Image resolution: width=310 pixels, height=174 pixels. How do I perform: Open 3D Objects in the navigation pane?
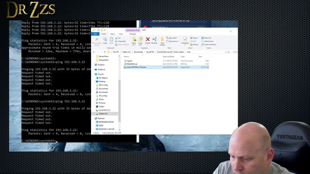click(x=102, y=78)
